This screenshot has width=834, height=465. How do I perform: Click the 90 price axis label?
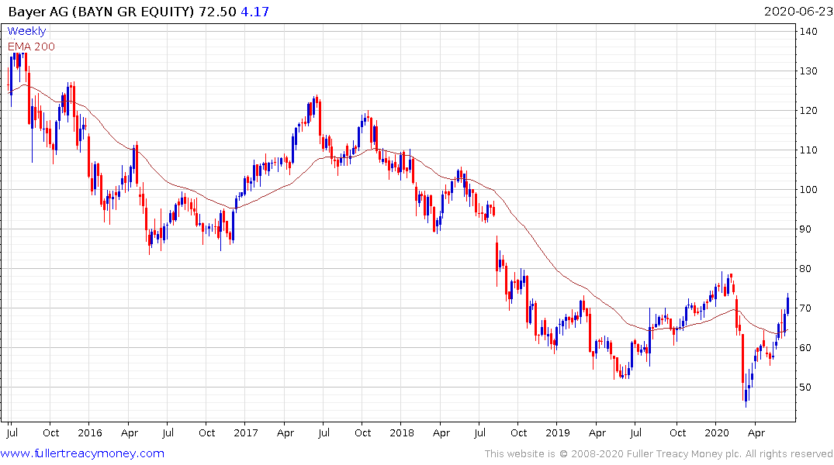coord(805,229)
